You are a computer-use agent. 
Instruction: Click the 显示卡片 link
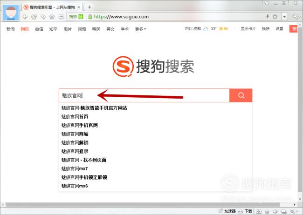pos(248,29)
